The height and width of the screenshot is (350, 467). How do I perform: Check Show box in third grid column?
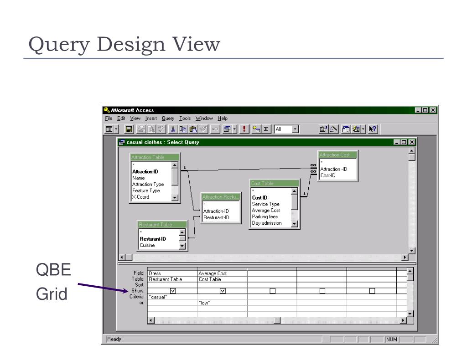click(x=273, y=291)
